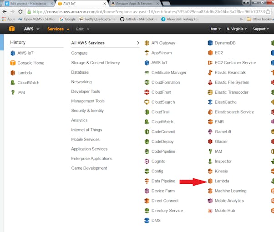The width and height of the screenshot is (274, 232).
Task: Click the Direct Connect icon
Action: (147, 201)
